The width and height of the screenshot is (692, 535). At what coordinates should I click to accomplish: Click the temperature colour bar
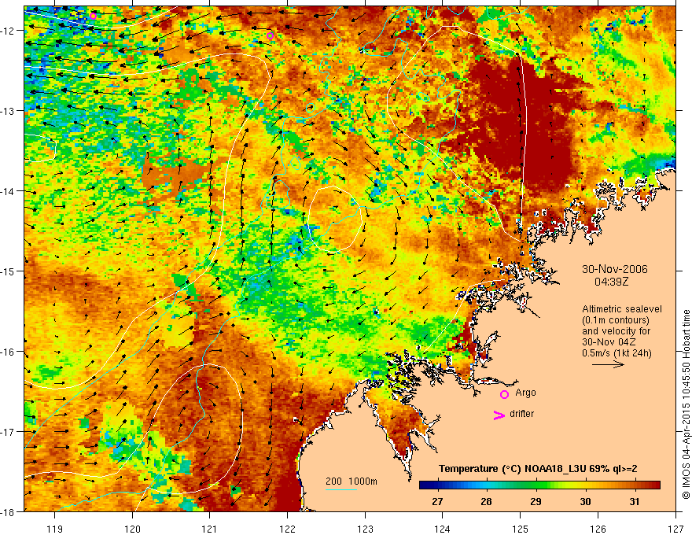point(539,485)
